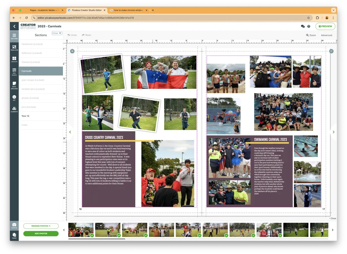Bookmark this page with the star
Viewport: 347px width, 254px height.
pos(308,18)
